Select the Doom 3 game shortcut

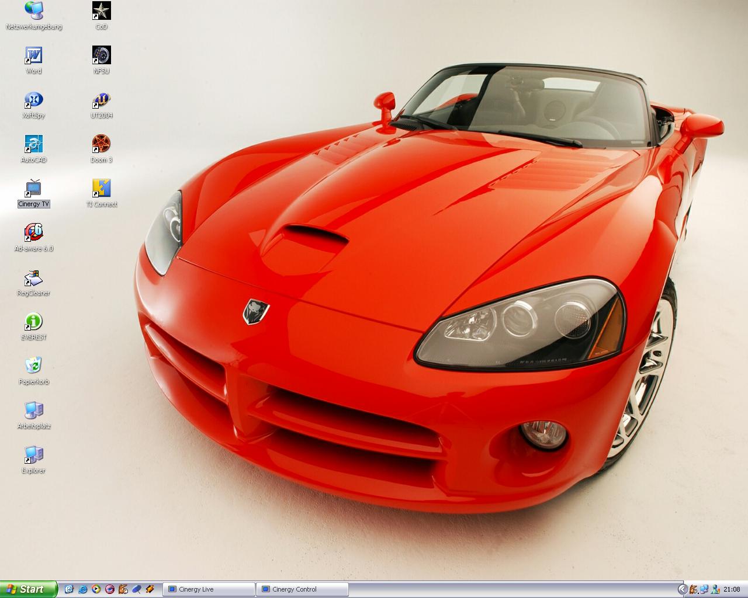click(101, 144)
